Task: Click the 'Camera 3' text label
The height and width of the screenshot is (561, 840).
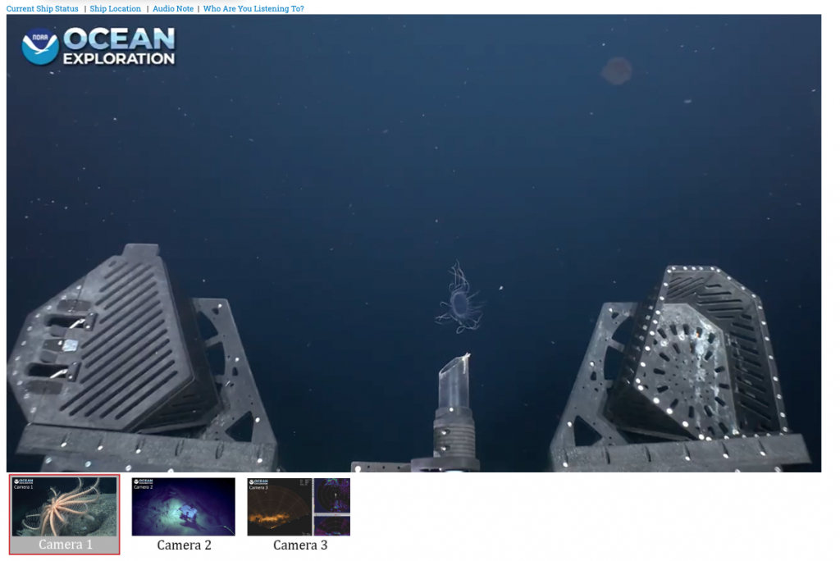Action: [x=300, y=545]
